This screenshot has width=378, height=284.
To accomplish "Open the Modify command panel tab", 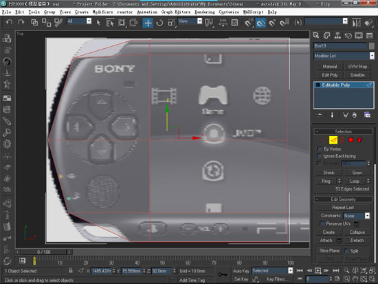I will [x=326, y=36].
